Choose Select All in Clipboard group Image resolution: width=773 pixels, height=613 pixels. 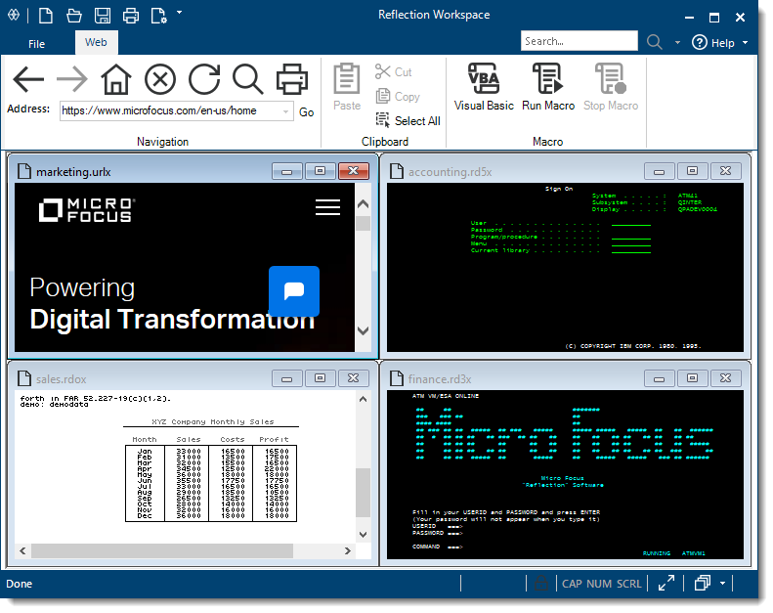click(408, 120)
